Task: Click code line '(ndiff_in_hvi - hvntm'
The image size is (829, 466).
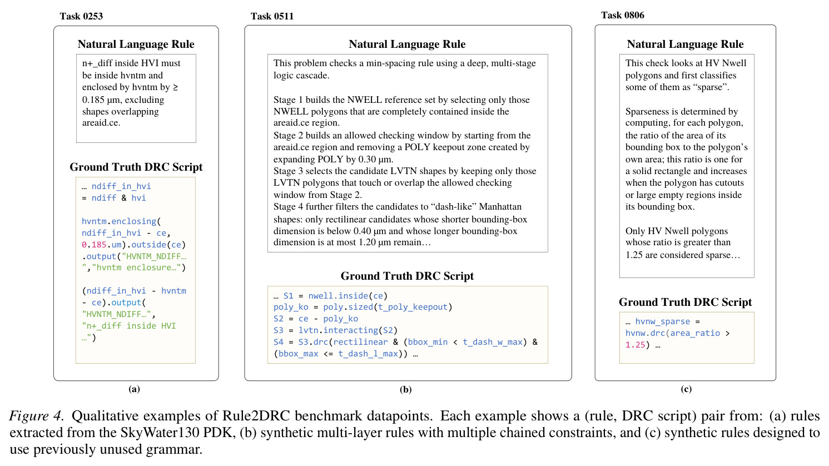Action: pos(134,291)
